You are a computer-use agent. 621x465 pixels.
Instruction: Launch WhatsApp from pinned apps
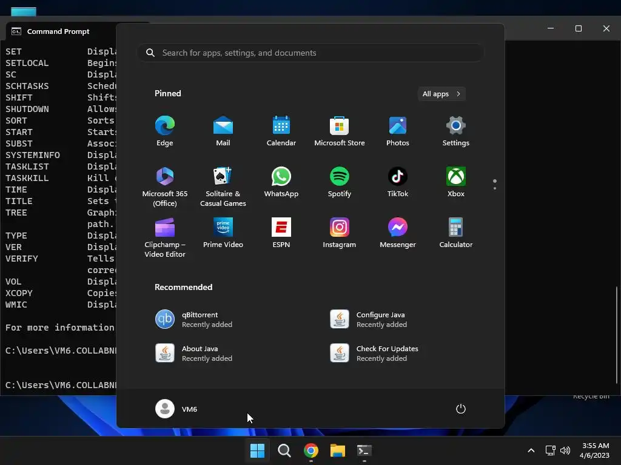click(x=281, y=182)
